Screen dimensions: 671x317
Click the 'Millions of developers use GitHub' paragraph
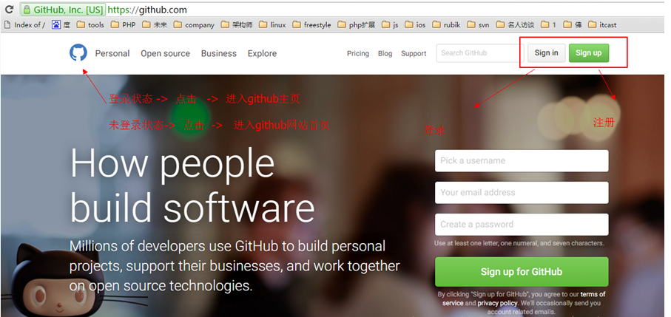coord(235,266)
